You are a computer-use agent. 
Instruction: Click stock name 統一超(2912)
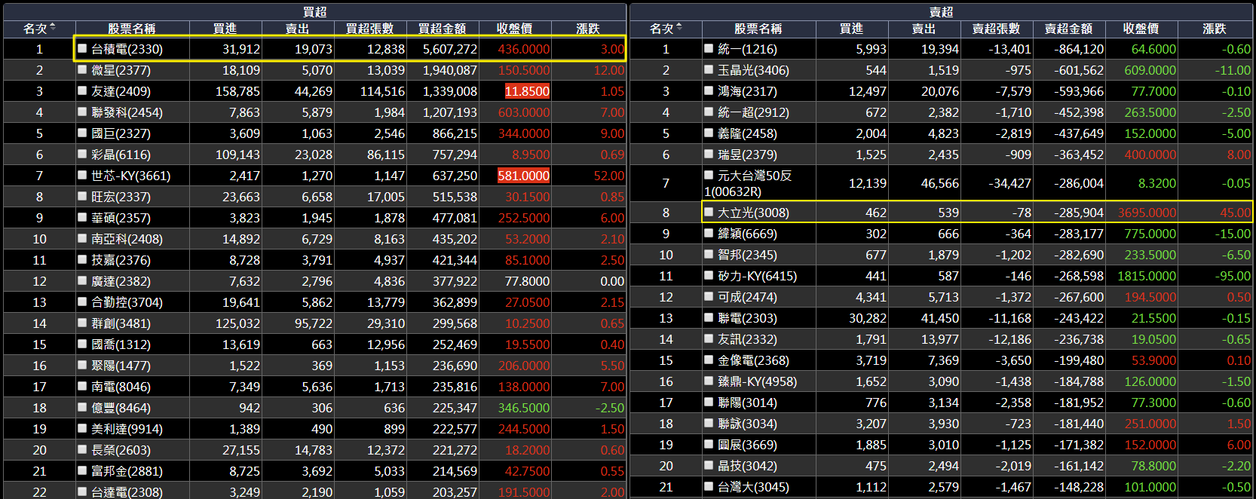pyautogui.click(x=753, y=112)
